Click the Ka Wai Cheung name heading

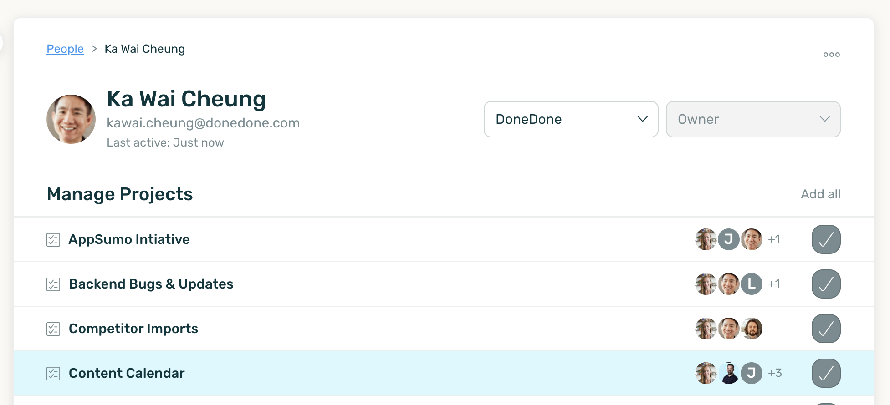click(186, 99)
